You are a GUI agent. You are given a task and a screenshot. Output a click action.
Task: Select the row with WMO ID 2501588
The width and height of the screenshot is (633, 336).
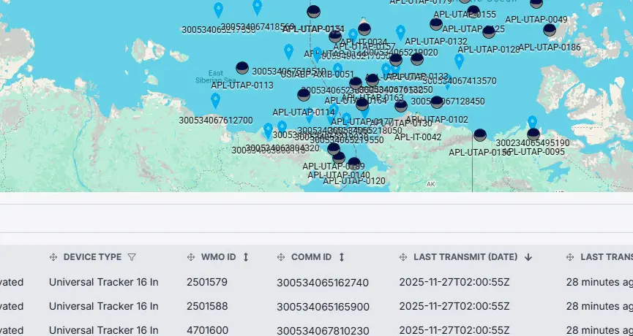click(x=207, y=306)
